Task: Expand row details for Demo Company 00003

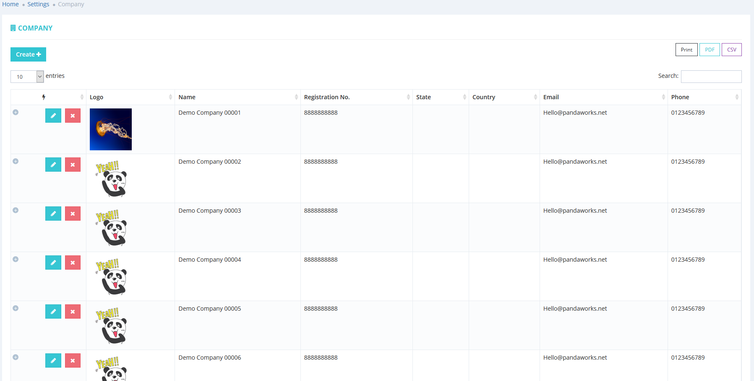Action: (16, 210)
